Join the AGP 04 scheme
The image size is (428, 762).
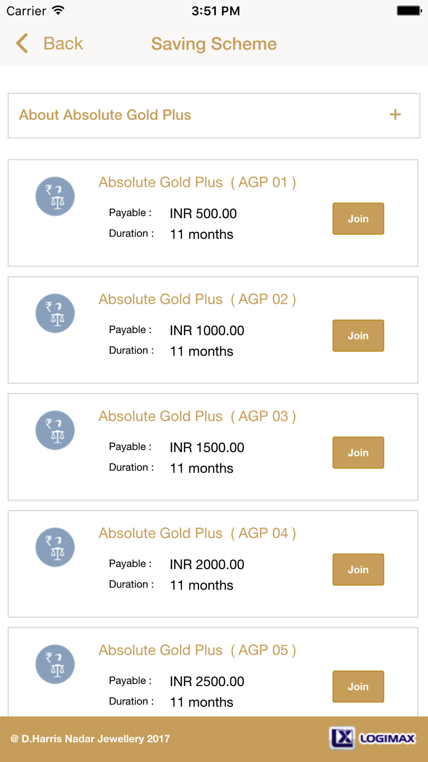[358, 570]
